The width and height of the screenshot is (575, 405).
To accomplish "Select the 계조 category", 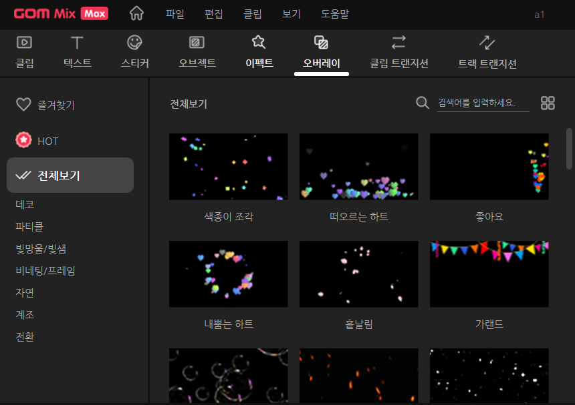I will [25, 315].
